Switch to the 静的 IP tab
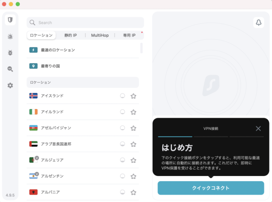The height and width of the screenshot is (202, 272). 70,36
